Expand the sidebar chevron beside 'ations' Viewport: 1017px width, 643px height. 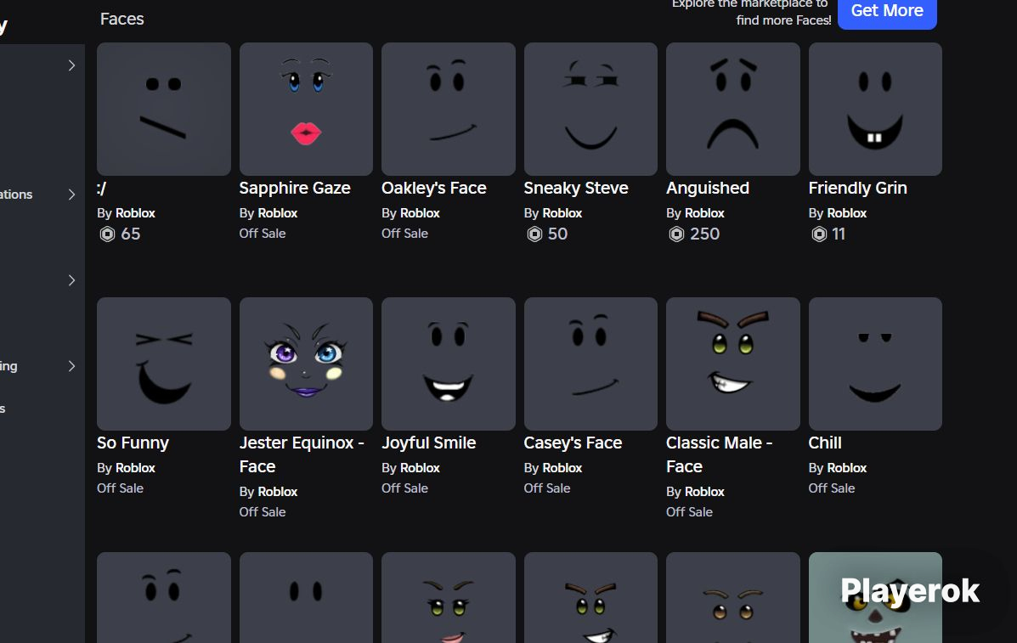(x=71, y=195)
